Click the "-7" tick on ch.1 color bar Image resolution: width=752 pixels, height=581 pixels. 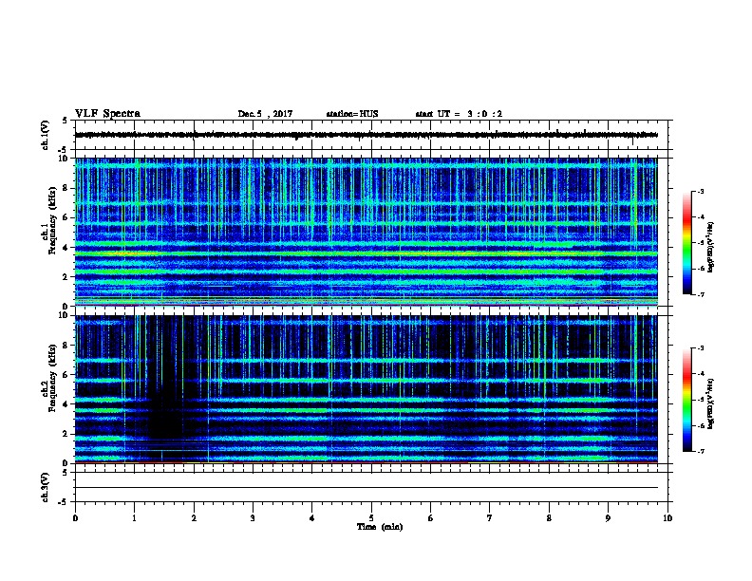coord(701,294)
